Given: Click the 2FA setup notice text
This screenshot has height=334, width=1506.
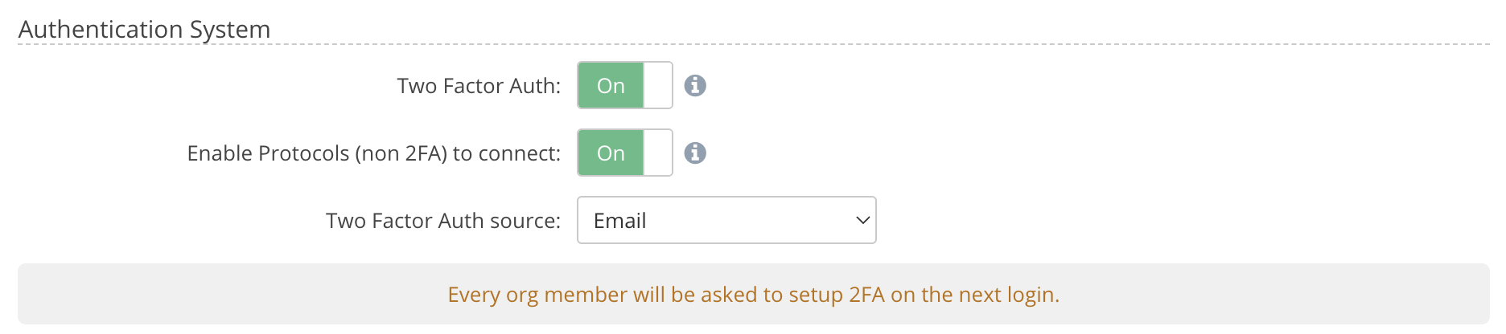Looking at the screenshot, I should point(753,295).
